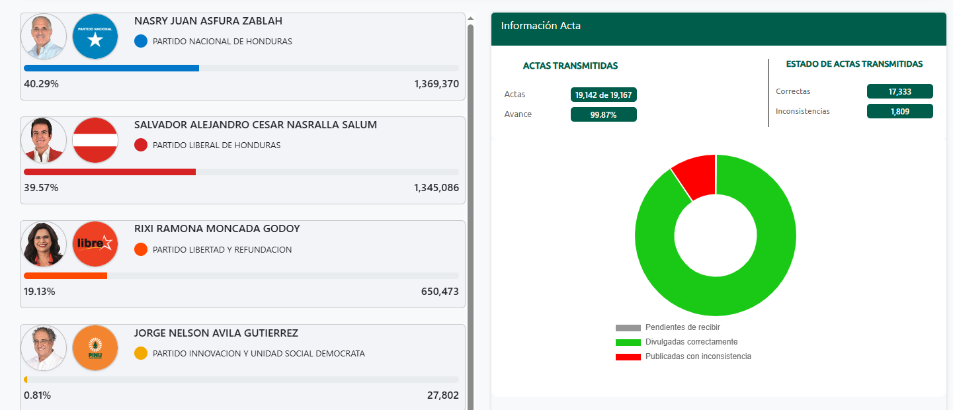Screen dimensions: 953x410
Task: Click Salvador Nasralla's candidate photo
Action: [43, 140]
